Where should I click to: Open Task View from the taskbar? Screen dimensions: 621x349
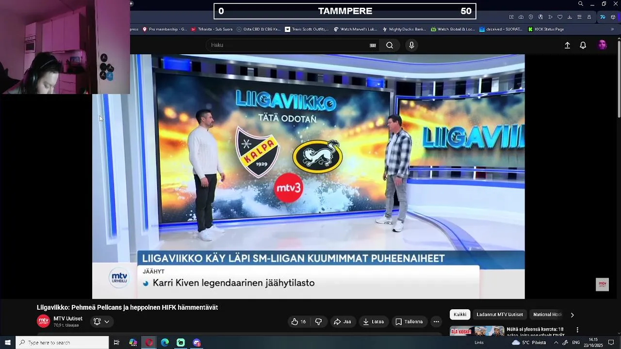point(116,343)
